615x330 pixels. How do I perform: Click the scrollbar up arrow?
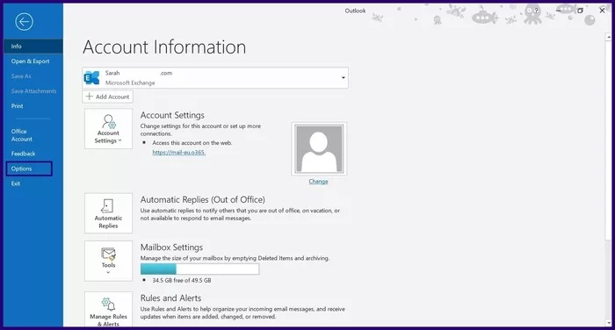coord(609,37)
